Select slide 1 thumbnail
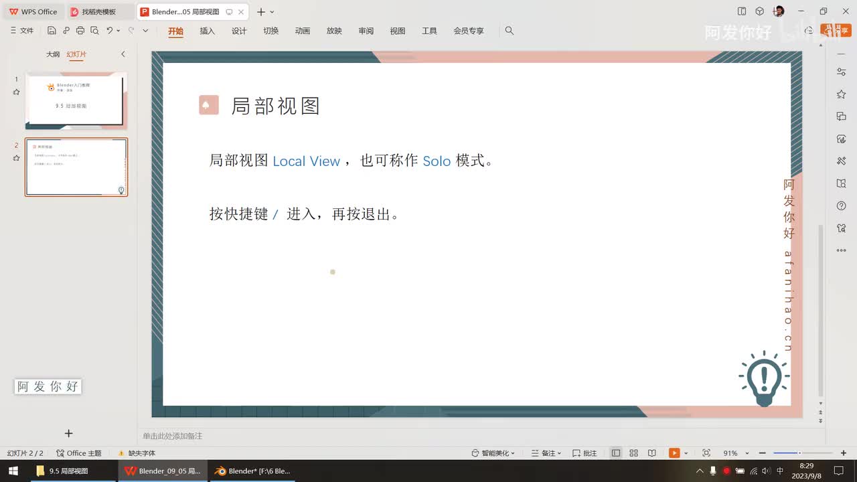This screenshot has height=482, width=857. (76, 100)
